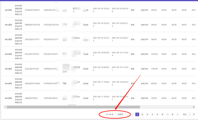The height and width of the screenshot is (120, 198).
Task: Click order number ECXX2021945561
Action: click(x=32, y=10)
